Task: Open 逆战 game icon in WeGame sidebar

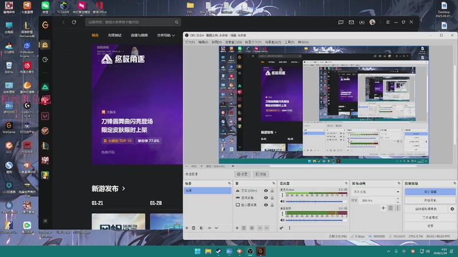Action: (45, 160)
